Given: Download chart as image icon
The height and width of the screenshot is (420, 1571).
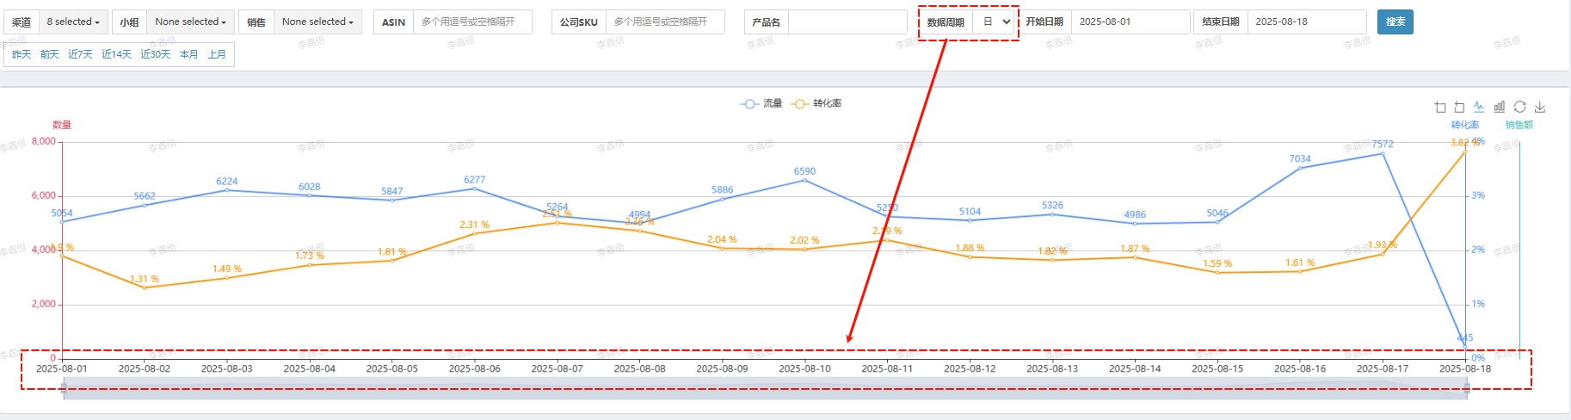Looking at the screenshot, I should pos(1540,107).
